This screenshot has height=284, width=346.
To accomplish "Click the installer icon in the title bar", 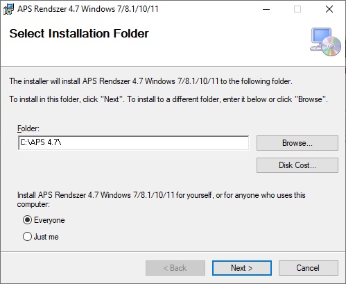I will 8,9.
